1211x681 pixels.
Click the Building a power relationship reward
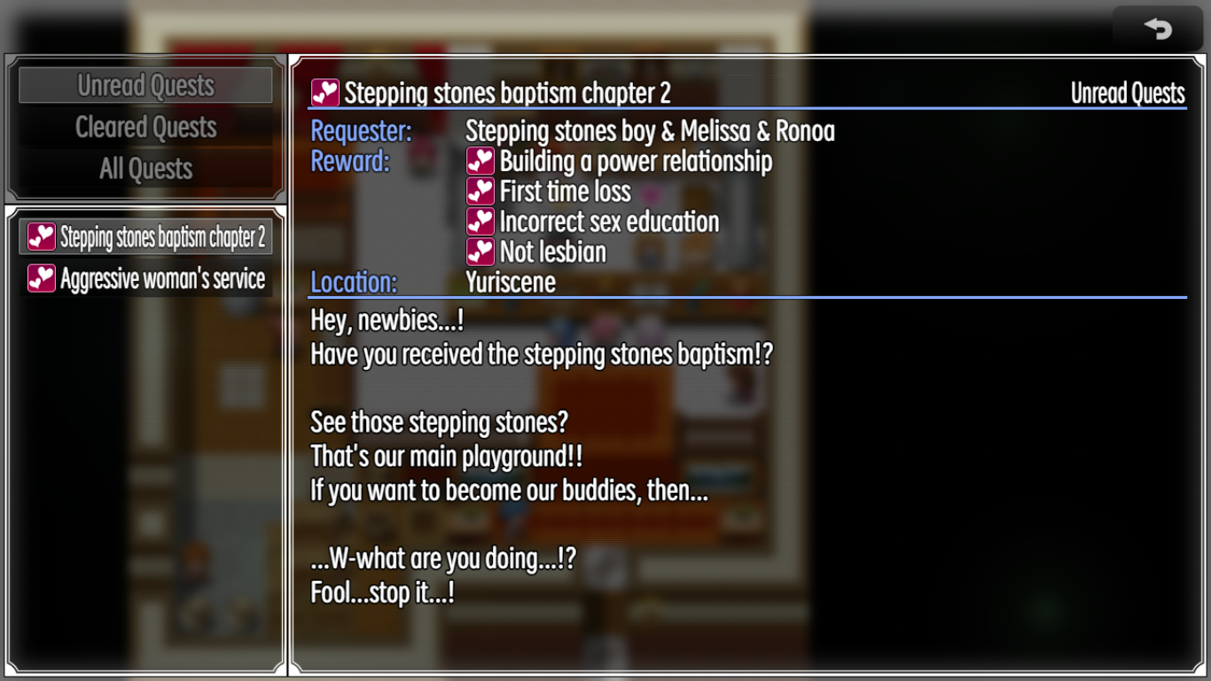pyautogui.click(x=636, y=161)
